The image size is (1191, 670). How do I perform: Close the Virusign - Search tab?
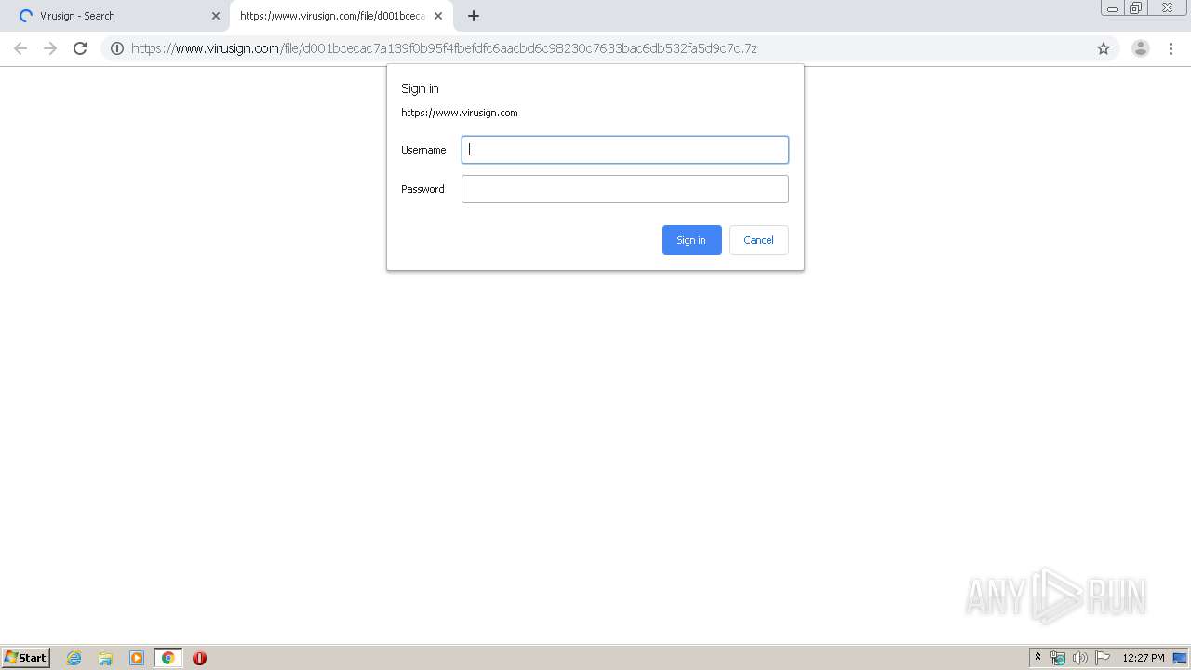coord(216,16)
